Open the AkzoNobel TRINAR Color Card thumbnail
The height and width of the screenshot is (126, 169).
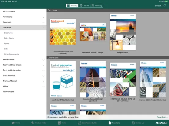pyautogui.click(x=63, y=79)
